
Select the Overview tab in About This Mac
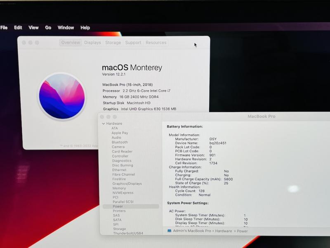(x=71, y=43)
